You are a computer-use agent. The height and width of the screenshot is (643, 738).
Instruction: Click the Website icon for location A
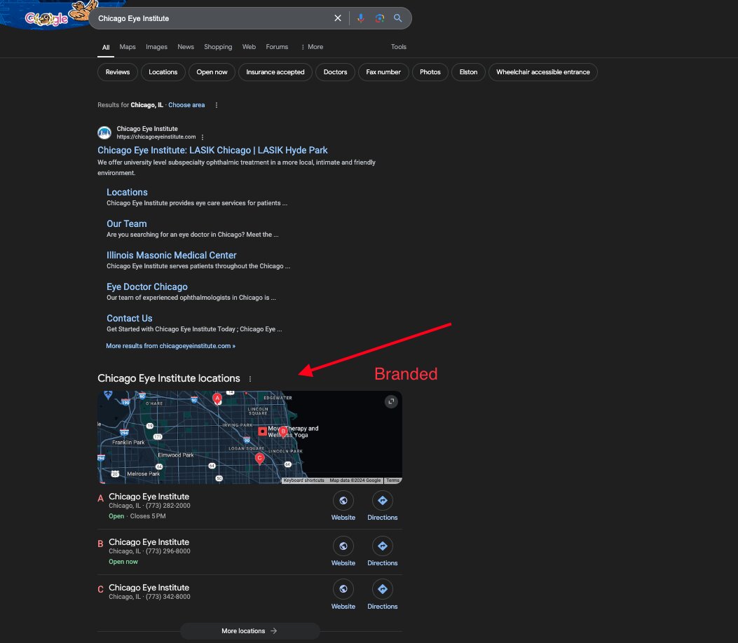(x=343, y=501)
